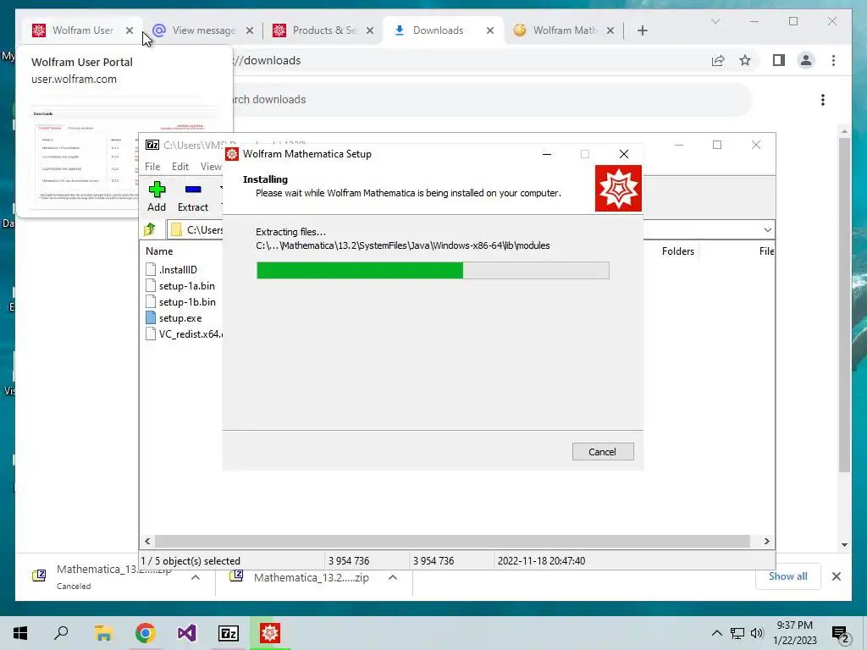Switch to Mathematica setup from taskbar

270,633
